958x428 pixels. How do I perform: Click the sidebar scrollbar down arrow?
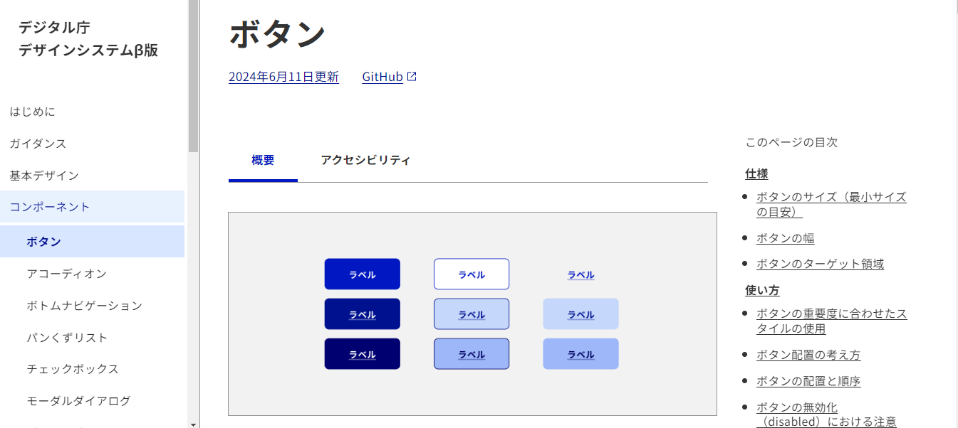click(193, 424)
